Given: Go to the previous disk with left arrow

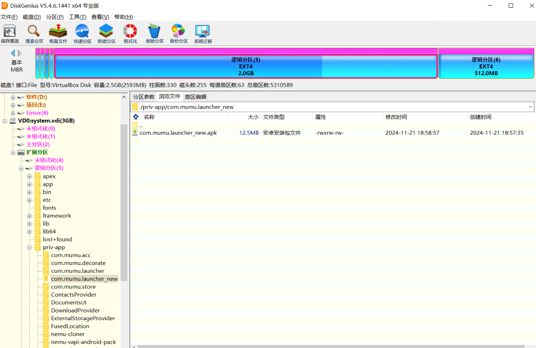Looking at the screenshot, I should point(13,53).
